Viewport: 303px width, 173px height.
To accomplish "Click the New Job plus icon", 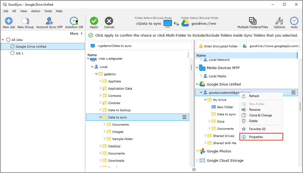I will [9, 21].
